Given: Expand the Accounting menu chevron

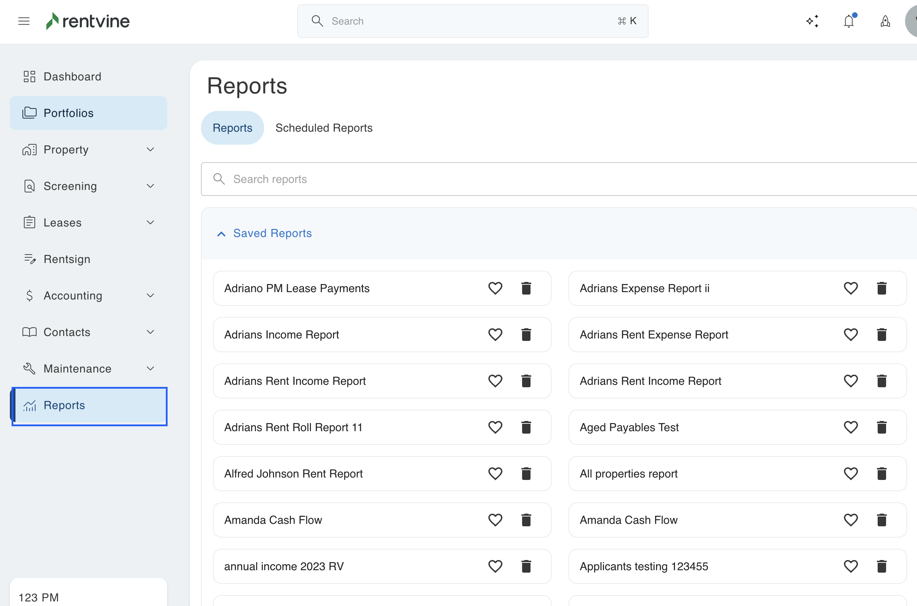Looking at the screenshot, I should (150, 296).
